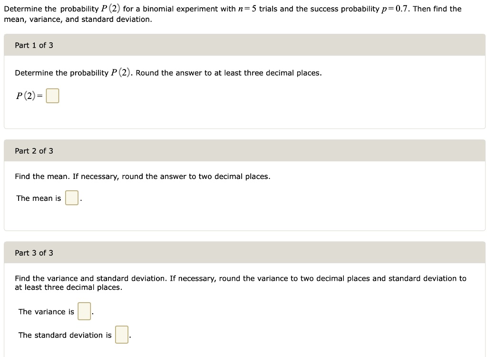Click the Part 2 of 3 header
Image resolution: width=487 pixels, height=357 pixels.
34,151
